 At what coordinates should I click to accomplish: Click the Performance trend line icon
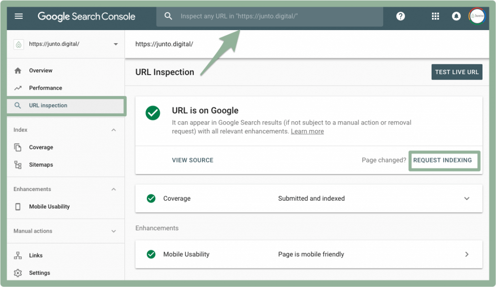pyautogui.click(x=18, y=88)
